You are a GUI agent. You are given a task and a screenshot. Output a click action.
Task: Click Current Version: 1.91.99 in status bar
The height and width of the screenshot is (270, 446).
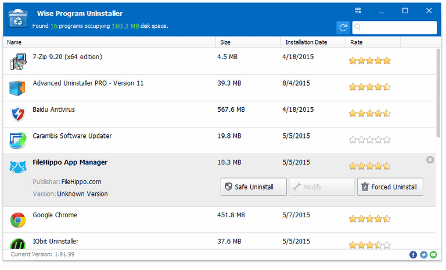42,255
